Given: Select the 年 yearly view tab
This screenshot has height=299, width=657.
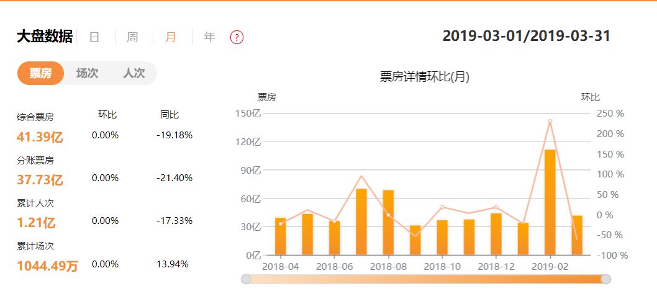Looking at the screenshot, I should [x=210, y=37].
